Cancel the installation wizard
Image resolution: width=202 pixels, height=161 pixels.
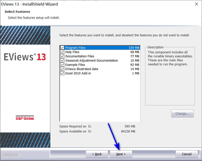click(186, 154)
